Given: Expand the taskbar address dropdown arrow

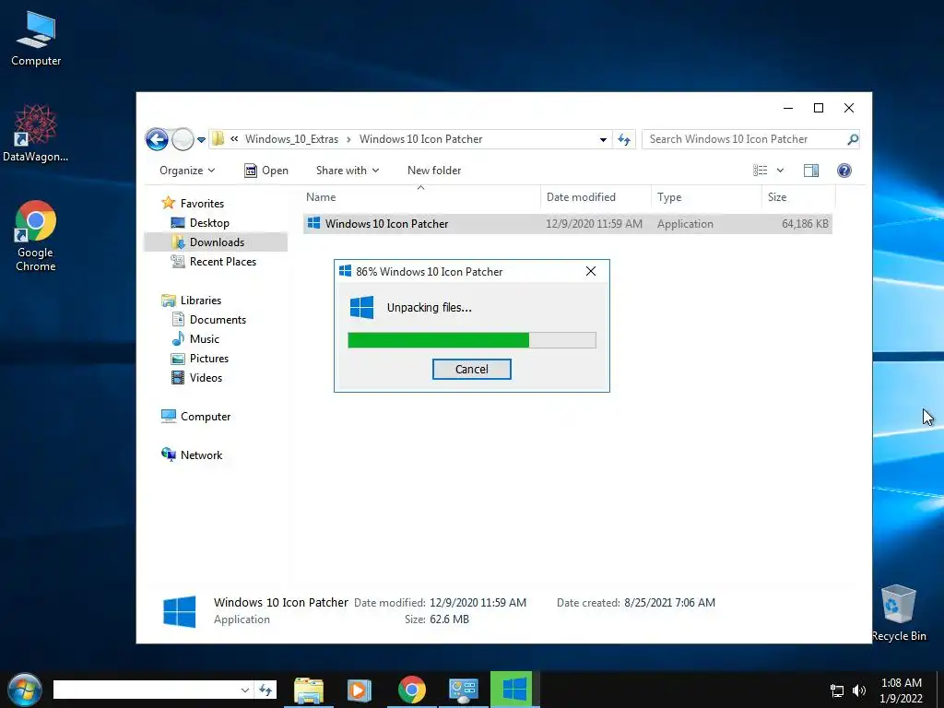Looking at the screenshot, I should [244, 690].
